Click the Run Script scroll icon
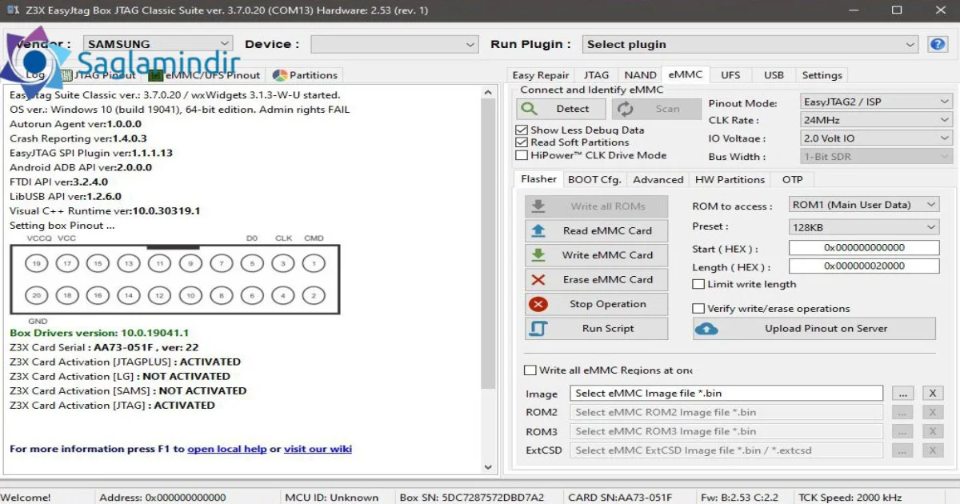Image resolution: width=960 pixels, height=504 pixels. pos(538,329)
